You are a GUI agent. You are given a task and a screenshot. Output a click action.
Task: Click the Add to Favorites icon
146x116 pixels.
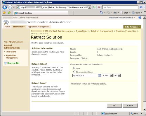(x=9, y=13)
